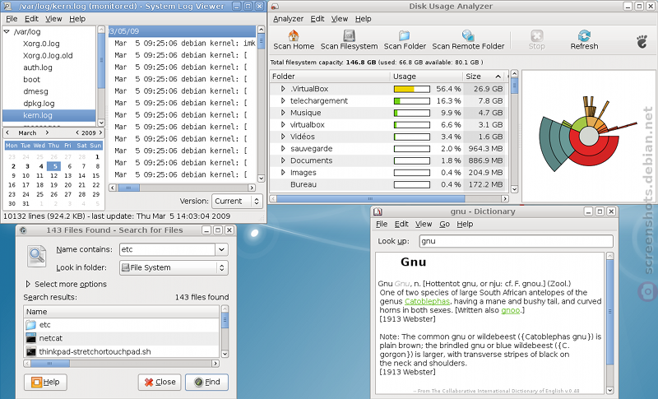Click the Name contains text field
The height and width of the screenshot is (399, 658).
click(x=168, y=249)
